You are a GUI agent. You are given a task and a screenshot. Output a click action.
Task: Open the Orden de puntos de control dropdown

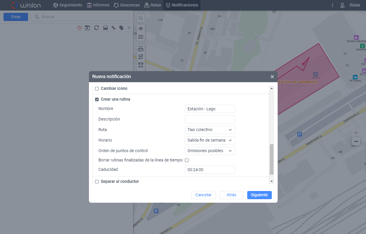[x=210, y=151]
